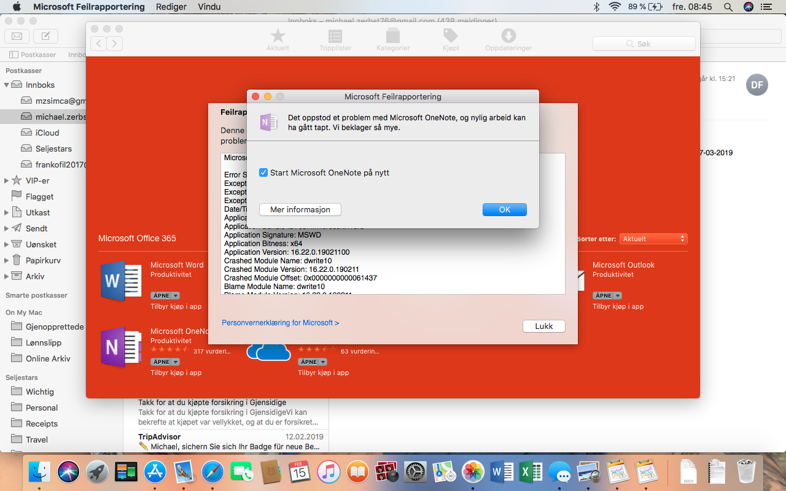Image resolution: width=786 pixels, height=491 pixels.
Task: Open iTunes from the Dock
Action: (329, 472)
